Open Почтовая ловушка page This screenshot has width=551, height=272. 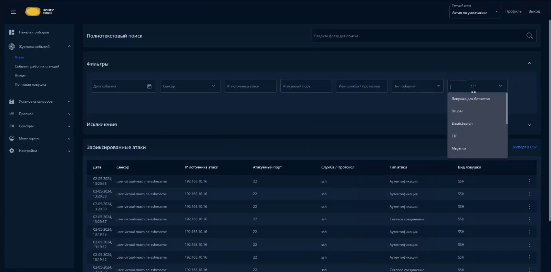tap(30, 85)
